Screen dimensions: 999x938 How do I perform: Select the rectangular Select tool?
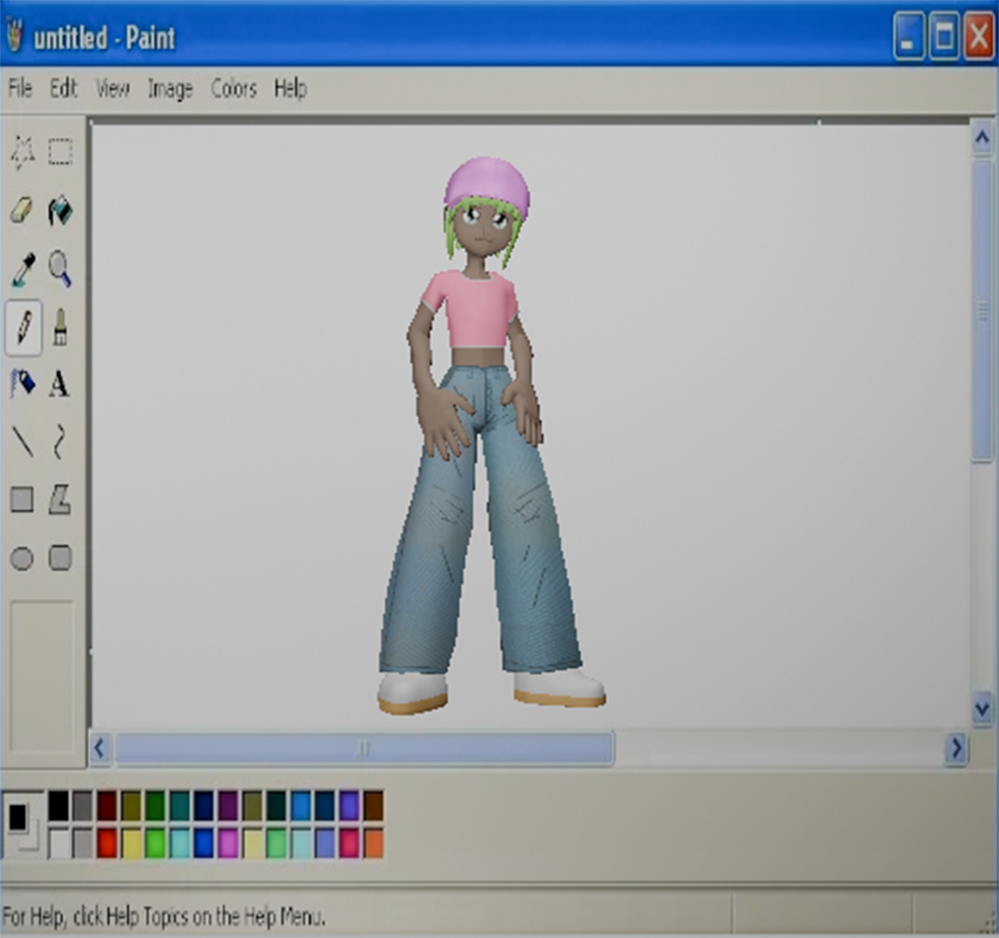(60, 151)
